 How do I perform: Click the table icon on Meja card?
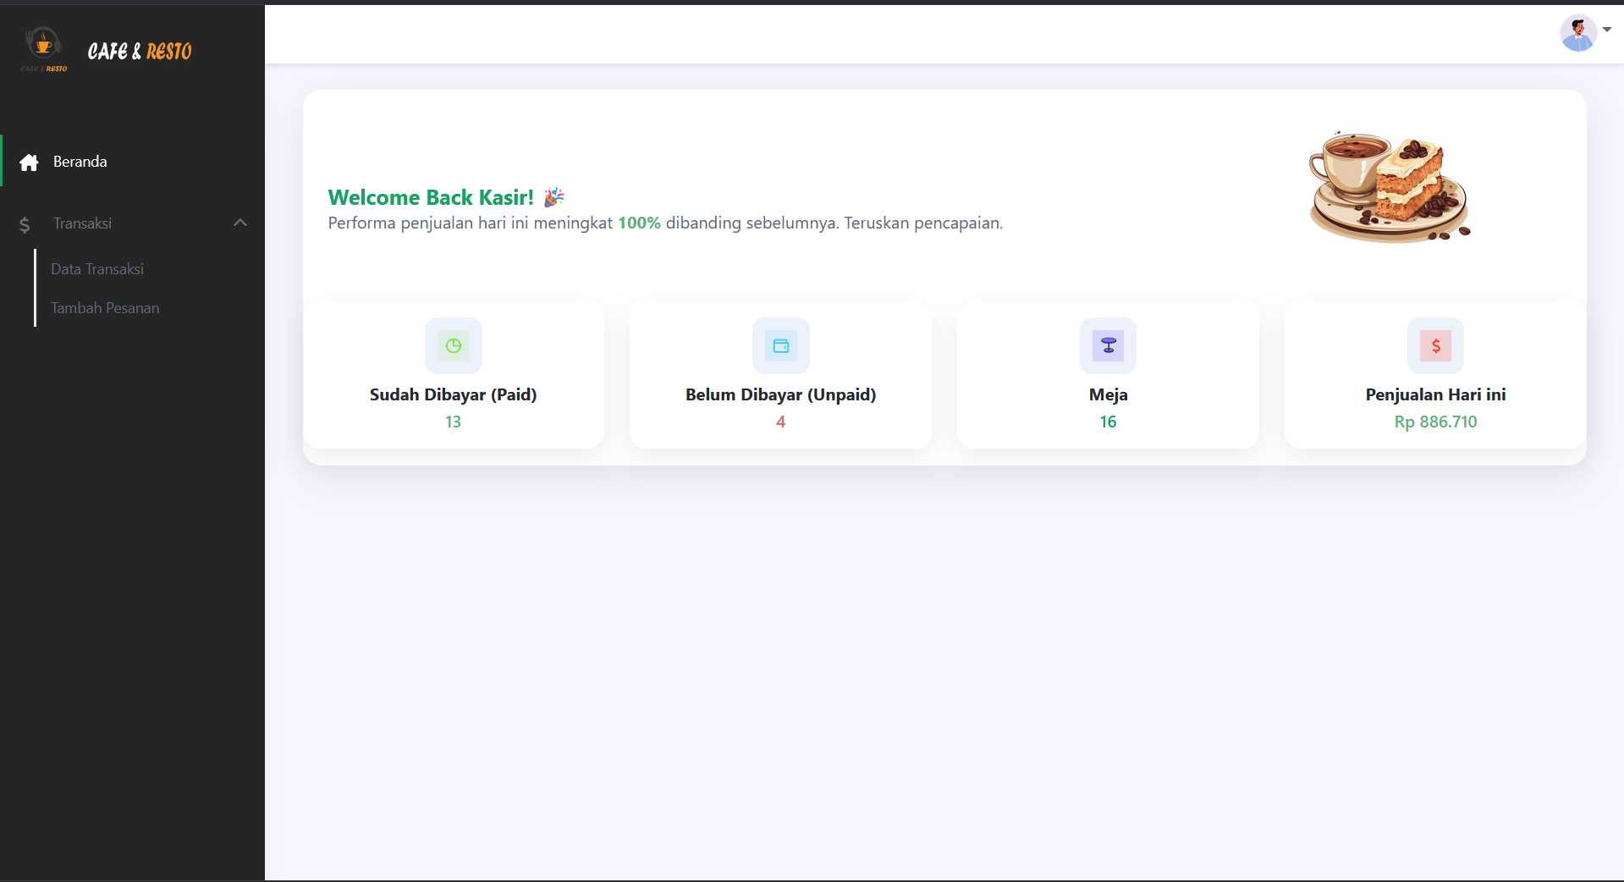1109,345
